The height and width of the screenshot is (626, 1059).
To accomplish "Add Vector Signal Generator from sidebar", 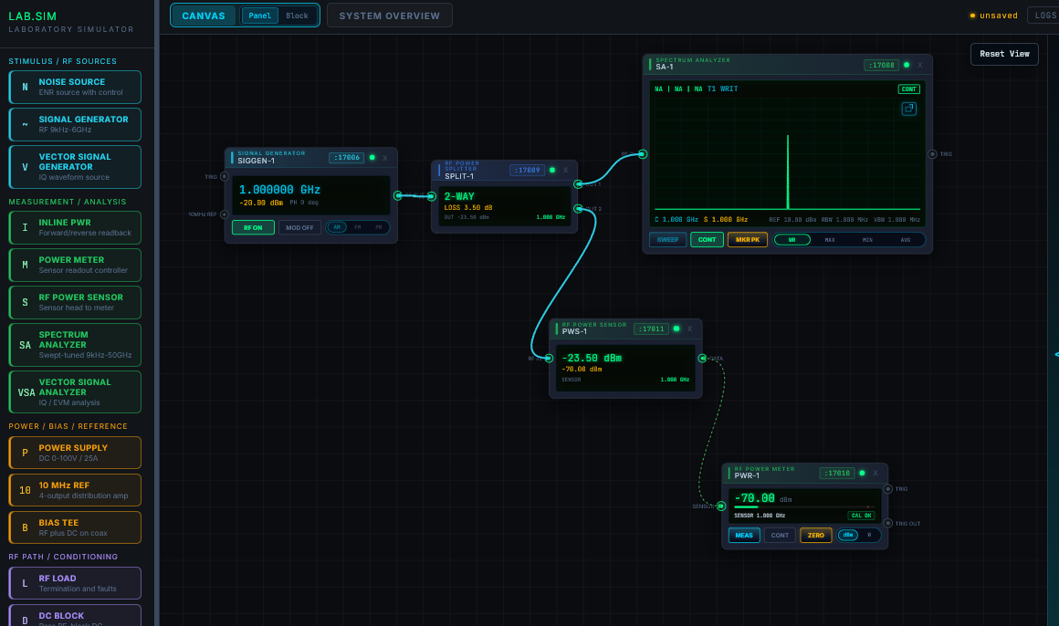I will coord(75,167).
